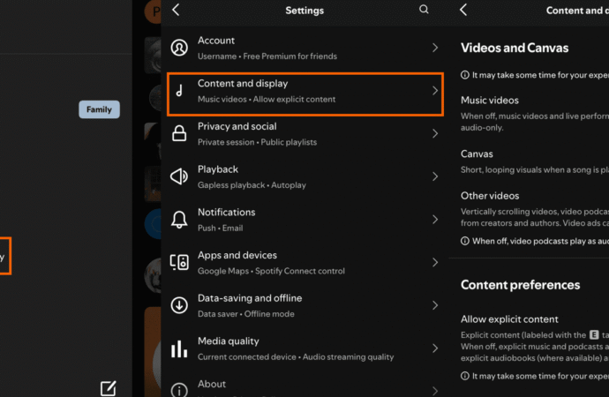The height and width of the screenshot is (397, 609).
Task: Click info icon below Allow explicit content
Action: (464, 376)
